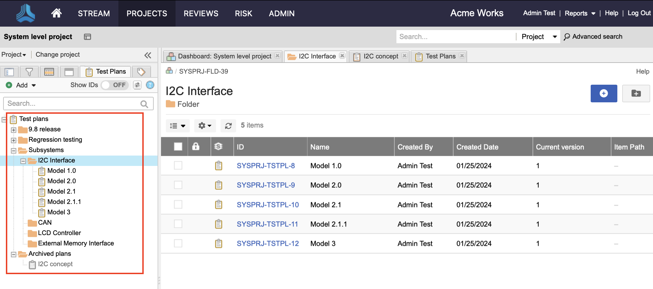Go to the Home icon
Image resolution: width=653 pixels, height=289 pixels.
[x=56, y=13]
